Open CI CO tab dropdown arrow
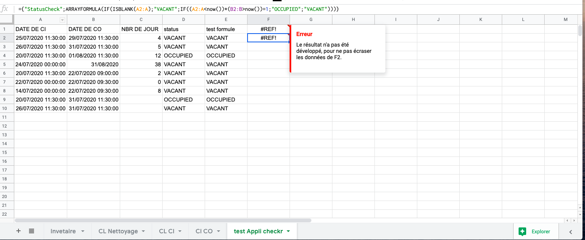585x240 pixels. click(218, 231)
